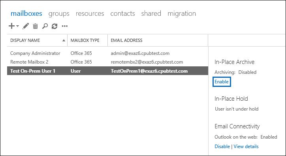
Task: Click Outlook on the web: Enabled text
Action: pos(246,137)
